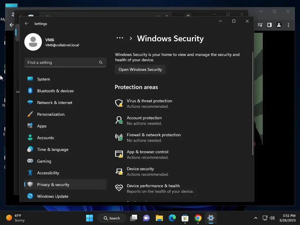Screen dimensions: 300x225
Task: Click the Privacy & security shield icon
Action: pos(30,184)
